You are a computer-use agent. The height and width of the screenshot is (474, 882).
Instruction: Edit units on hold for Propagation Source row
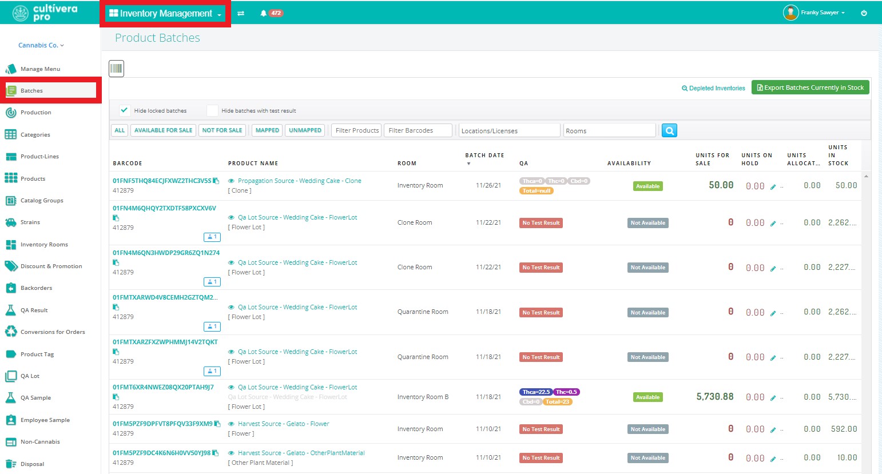[773, 187]
